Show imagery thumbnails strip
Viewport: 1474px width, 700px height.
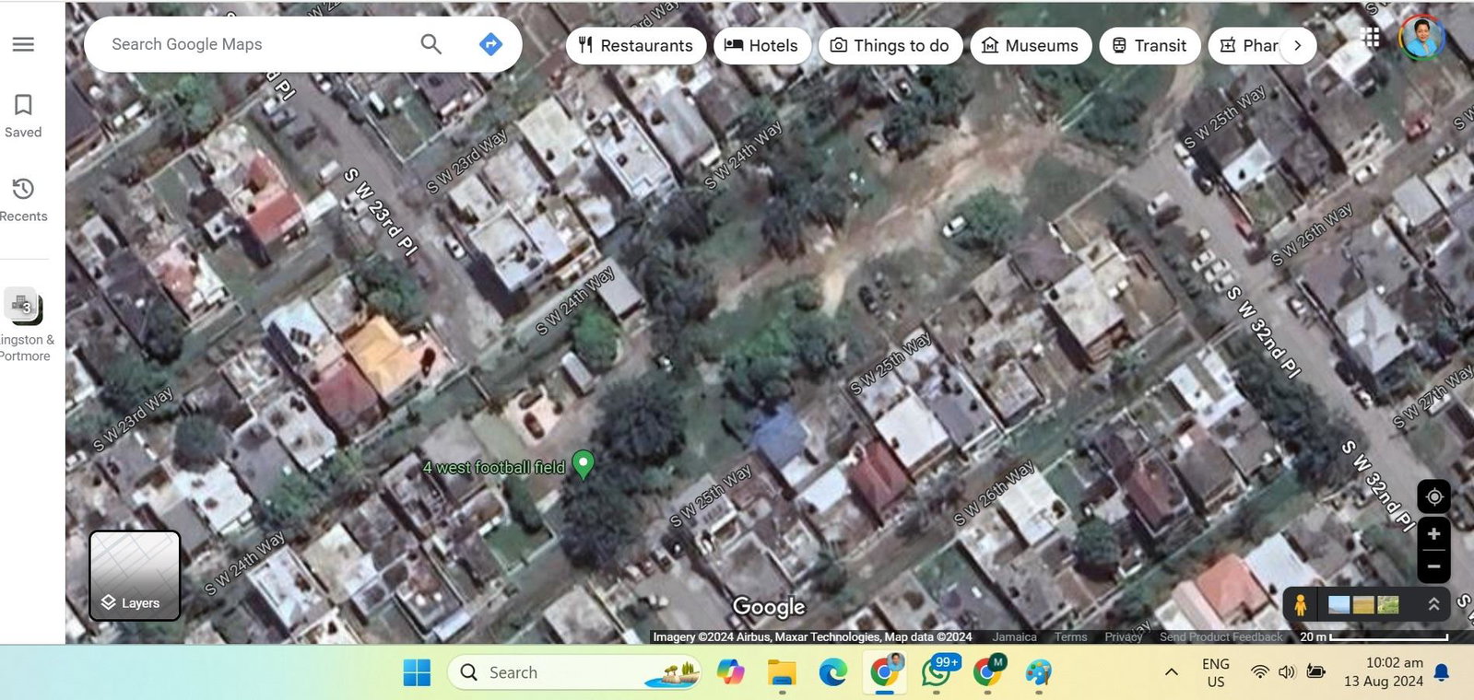1363,604
